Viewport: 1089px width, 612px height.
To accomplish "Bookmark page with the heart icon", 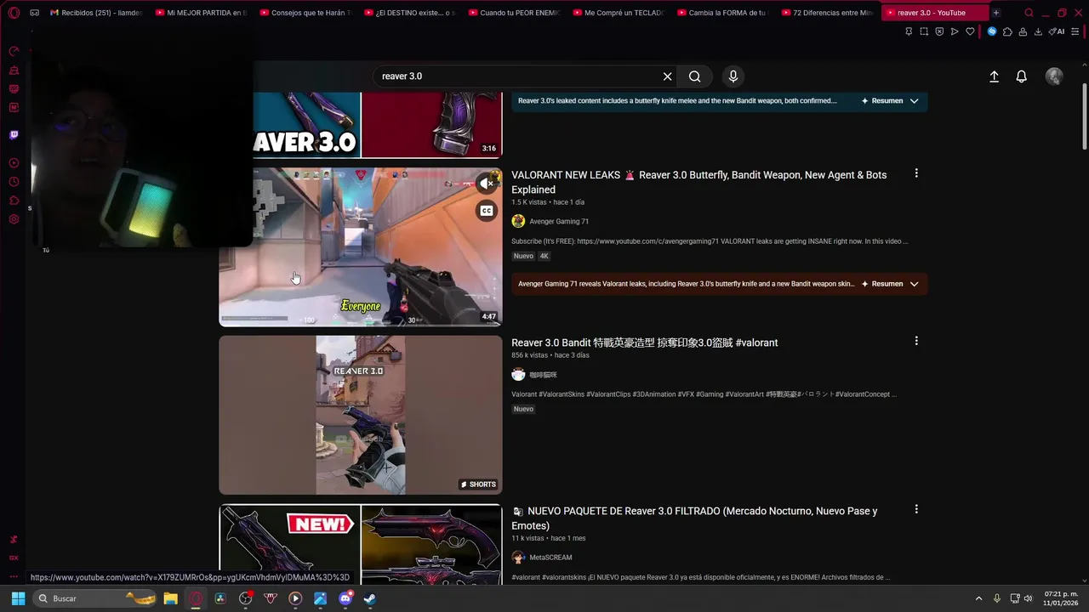I will click(x=970, y=31).
